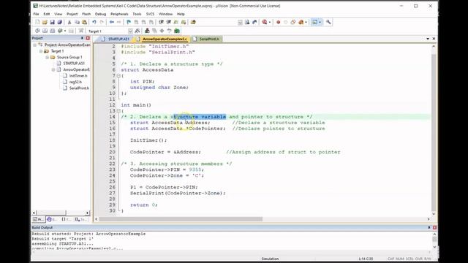Open the editor tab list dropdown arrow

pos(428,39)
